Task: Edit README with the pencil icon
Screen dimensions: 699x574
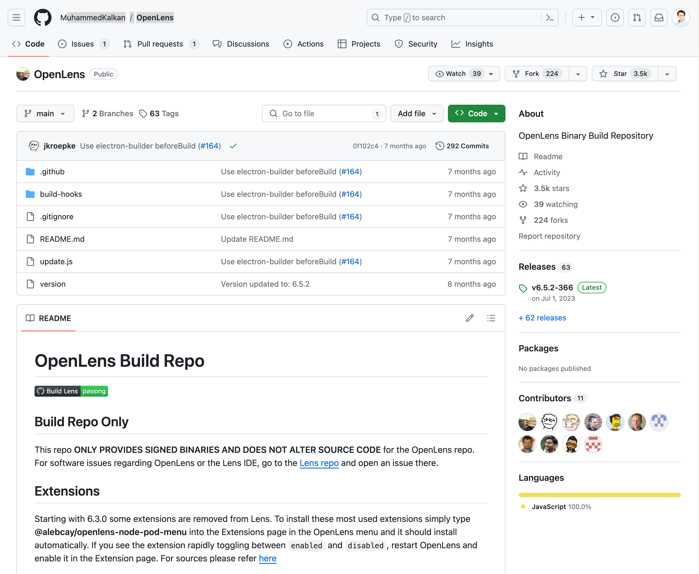Action: click(x=470, y=318)
